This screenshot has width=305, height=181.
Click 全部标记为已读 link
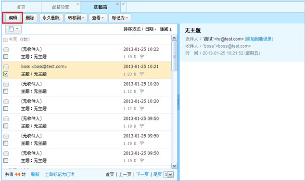click(x=60, y=174)
